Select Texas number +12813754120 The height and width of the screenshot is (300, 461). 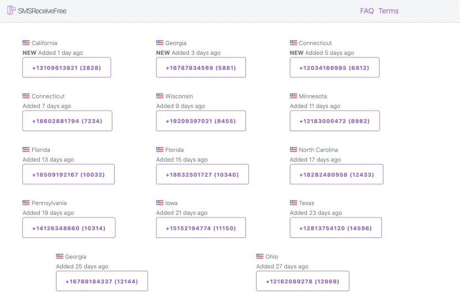(335, 227)
